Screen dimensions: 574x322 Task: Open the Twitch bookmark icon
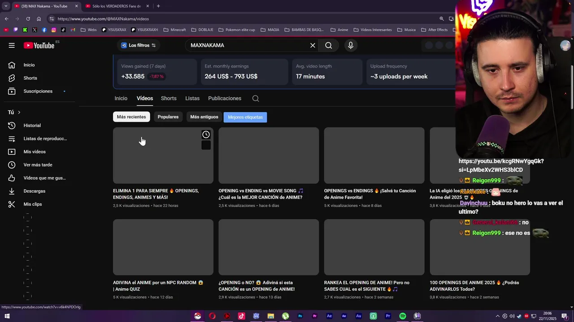tap(16, 30)
